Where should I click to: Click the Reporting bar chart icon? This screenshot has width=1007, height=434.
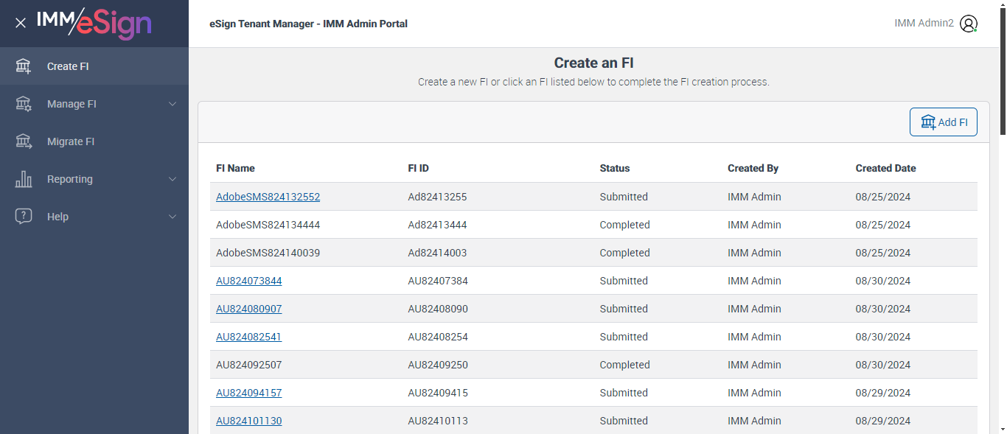(x=24, y=179)
